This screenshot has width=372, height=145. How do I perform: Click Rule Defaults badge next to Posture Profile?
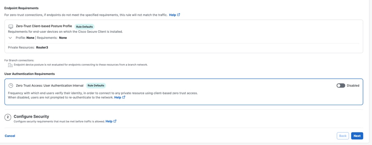coord(85,26)
